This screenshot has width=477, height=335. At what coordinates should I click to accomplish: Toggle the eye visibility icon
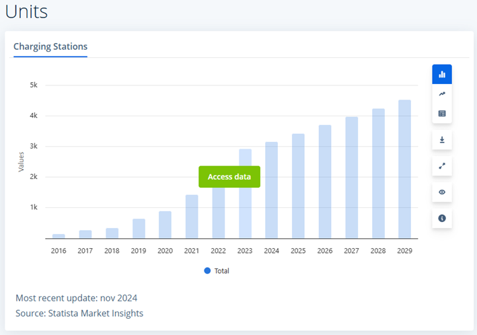pyautogui.click(x=442, y=192)
